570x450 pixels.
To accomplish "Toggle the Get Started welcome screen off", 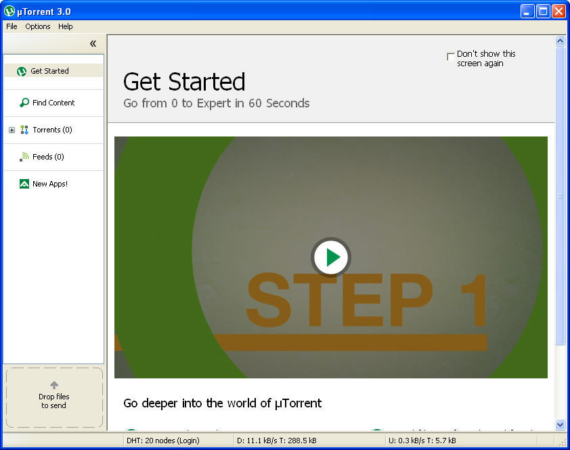I will tap(450, 56).
